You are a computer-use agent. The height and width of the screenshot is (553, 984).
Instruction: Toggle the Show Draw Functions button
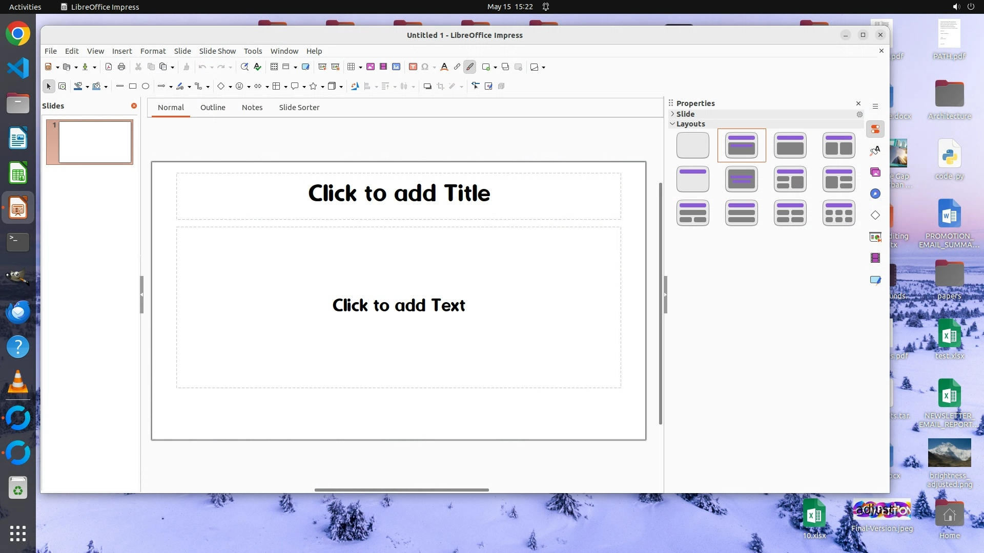pyautogui.click(x=470, y=67)
